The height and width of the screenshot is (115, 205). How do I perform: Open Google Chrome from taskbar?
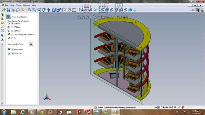tap(41, 112)
